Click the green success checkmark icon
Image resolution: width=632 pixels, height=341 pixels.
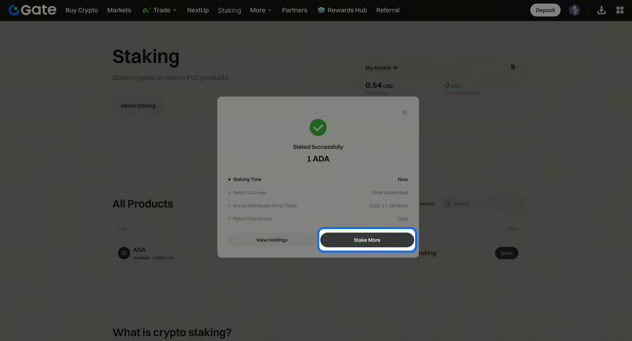tap(318, 128)
